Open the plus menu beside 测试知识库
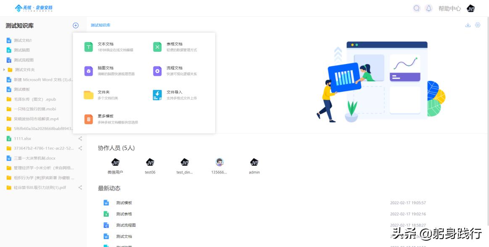The height and width of the screenshot is (247, 489). (75, 25)
